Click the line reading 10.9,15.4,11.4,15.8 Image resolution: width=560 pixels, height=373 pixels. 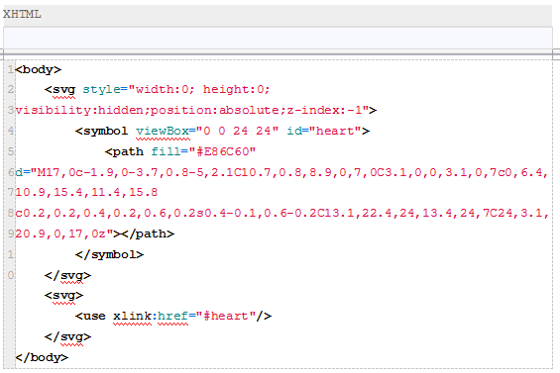(x=86, y=193)
